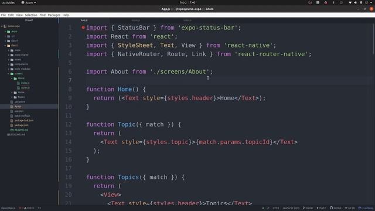The width and height of the screenshot is (375, 211).
Task: Click the volume speaker icon in top bar
Action: pyautogui.click(x=356, y=2)
